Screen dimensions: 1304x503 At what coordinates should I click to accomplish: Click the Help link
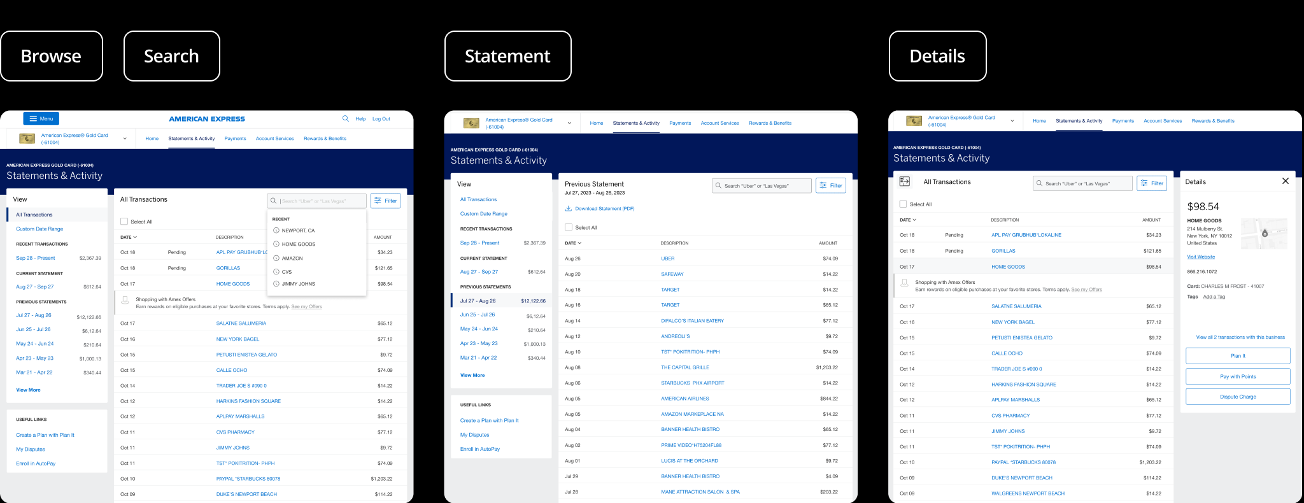pos(360,118)
